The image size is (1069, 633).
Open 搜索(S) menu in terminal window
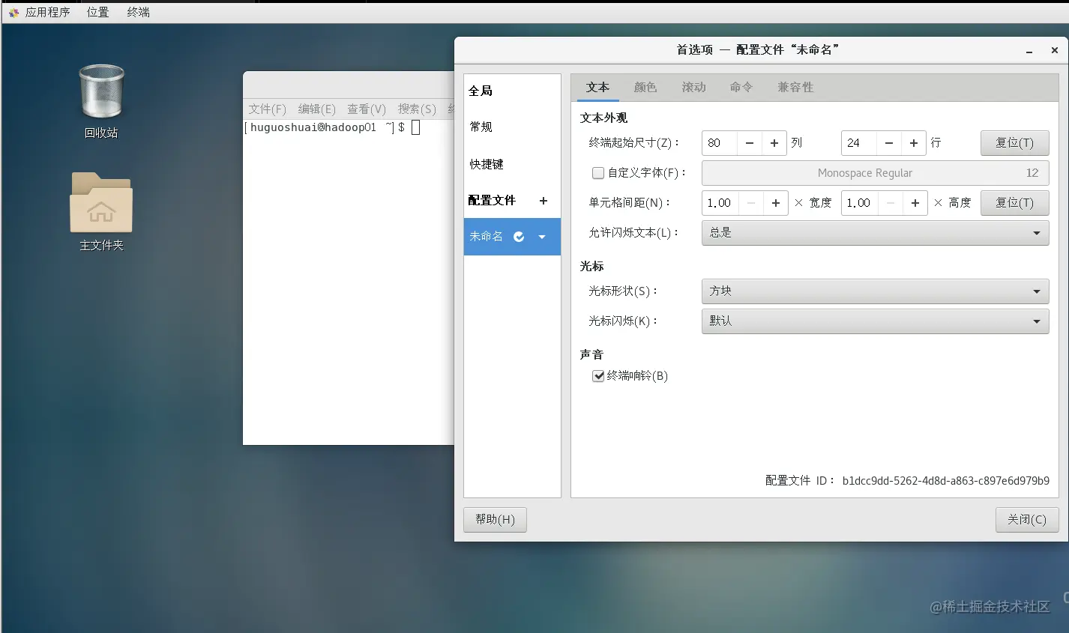(x=417, y=109)
